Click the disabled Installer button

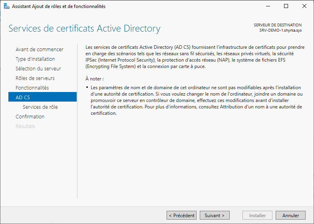click(257, 215)
